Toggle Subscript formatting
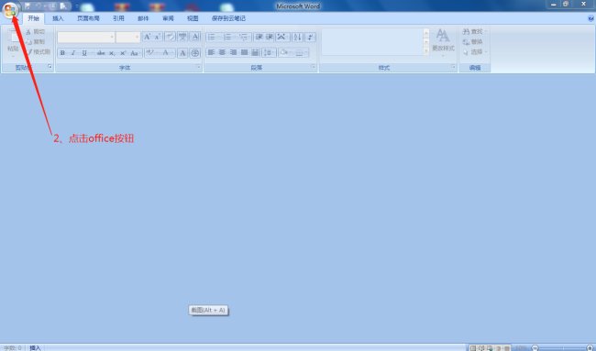Screen dimensions: 596x351 (x=112, y=53)
